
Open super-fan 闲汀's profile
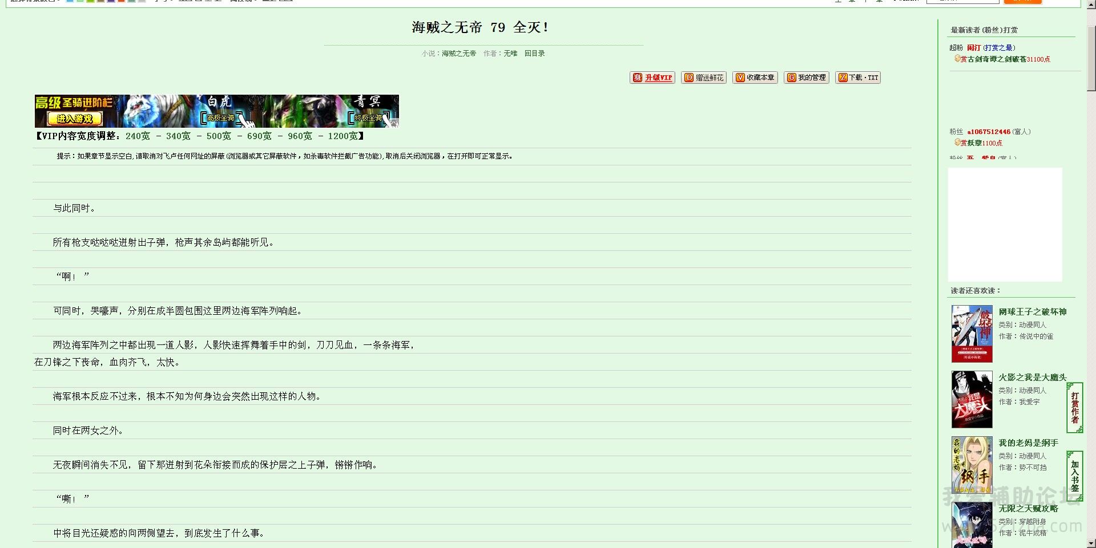[x=974, y=48]
